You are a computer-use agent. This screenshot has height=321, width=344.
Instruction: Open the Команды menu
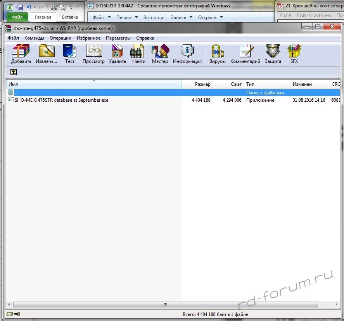(x=34, y=38)
